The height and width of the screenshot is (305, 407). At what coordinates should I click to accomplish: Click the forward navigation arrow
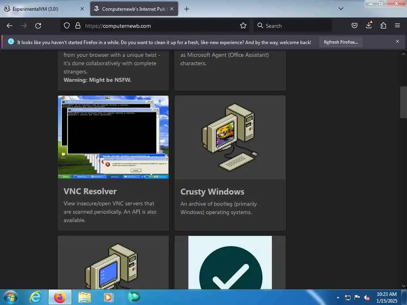[24, 26]
